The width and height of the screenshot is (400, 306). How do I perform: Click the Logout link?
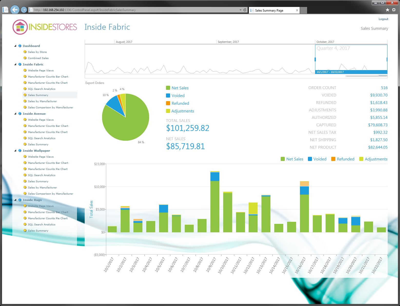tap(383, 19)
